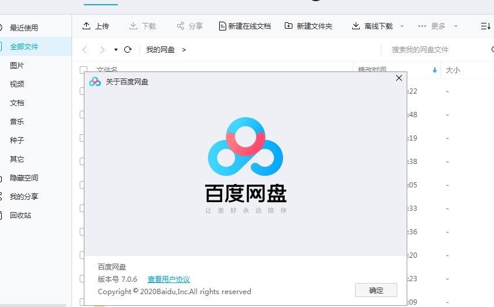Check the file row ending in :20
The image size is (494, 307).
tap(82, 255)
